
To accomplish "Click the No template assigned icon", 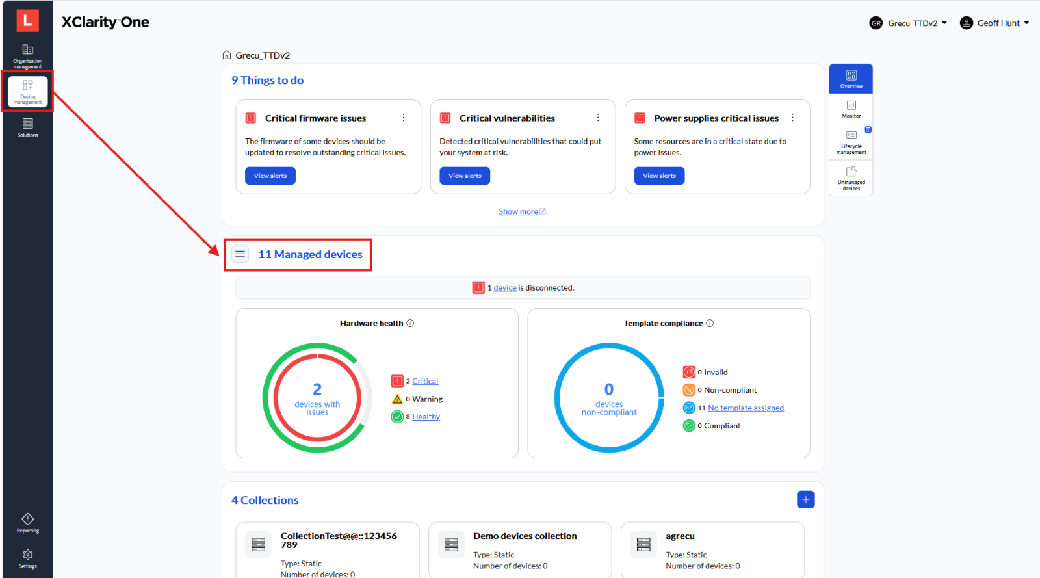I will point(689,408).
